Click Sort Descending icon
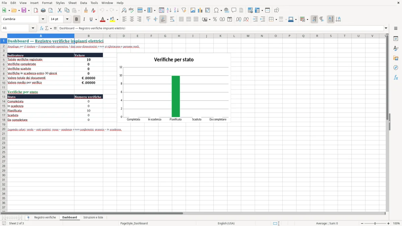 point(177,10)
